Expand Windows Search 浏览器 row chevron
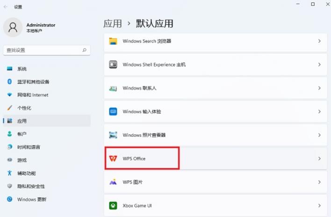Viewport: 331px width, 217px height. coord(319,41)
